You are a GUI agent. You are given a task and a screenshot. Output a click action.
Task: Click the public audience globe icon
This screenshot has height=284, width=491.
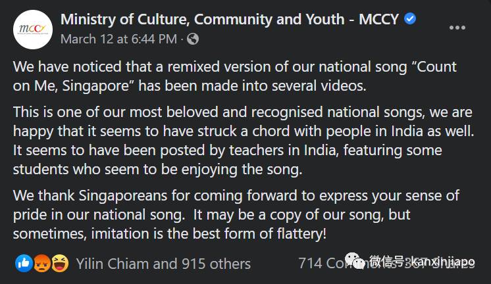coord(193,39)
